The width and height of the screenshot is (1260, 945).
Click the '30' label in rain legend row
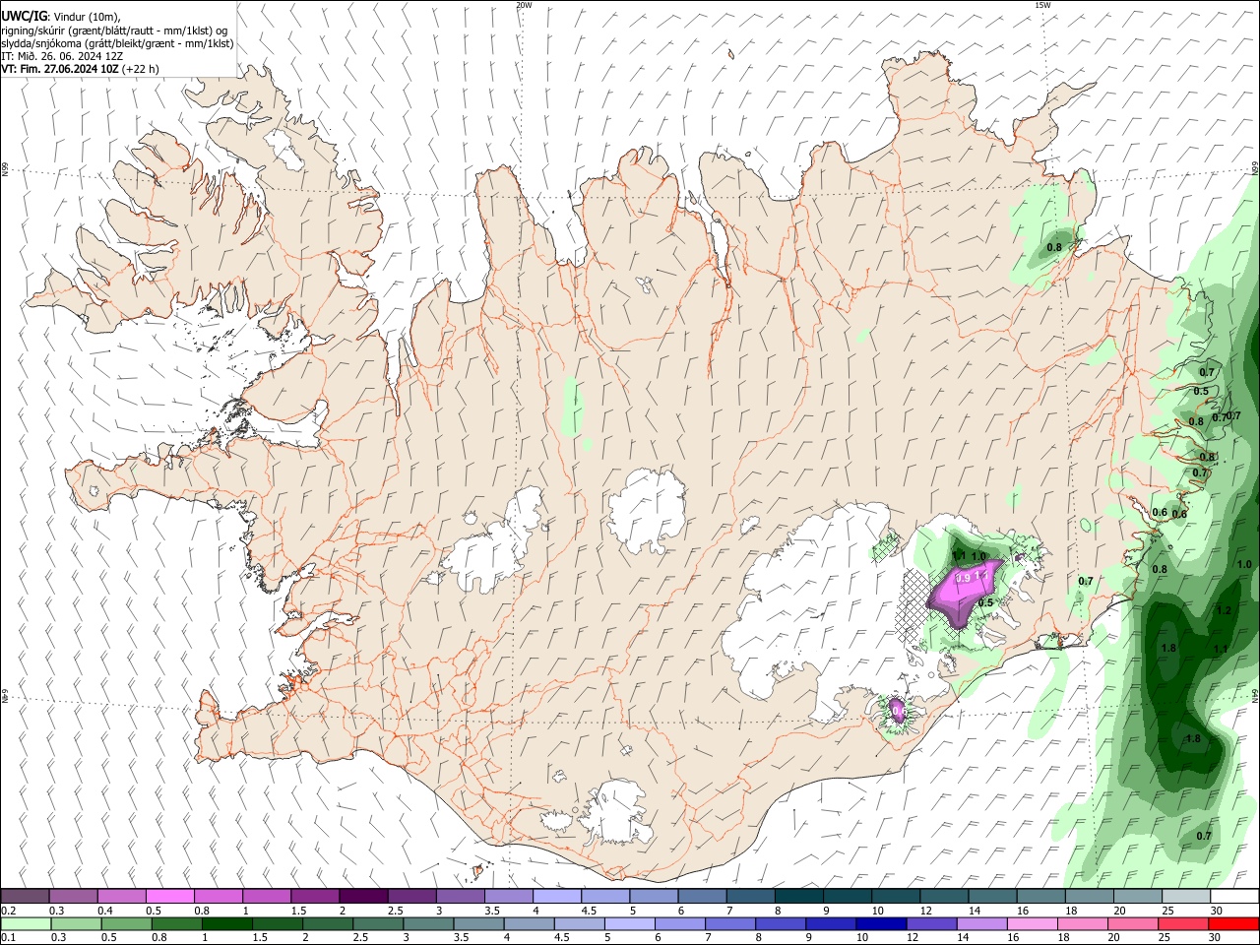(x=1214, y=938)
